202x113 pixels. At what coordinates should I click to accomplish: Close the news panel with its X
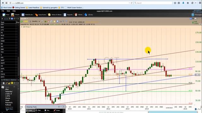tap(18, 83)
